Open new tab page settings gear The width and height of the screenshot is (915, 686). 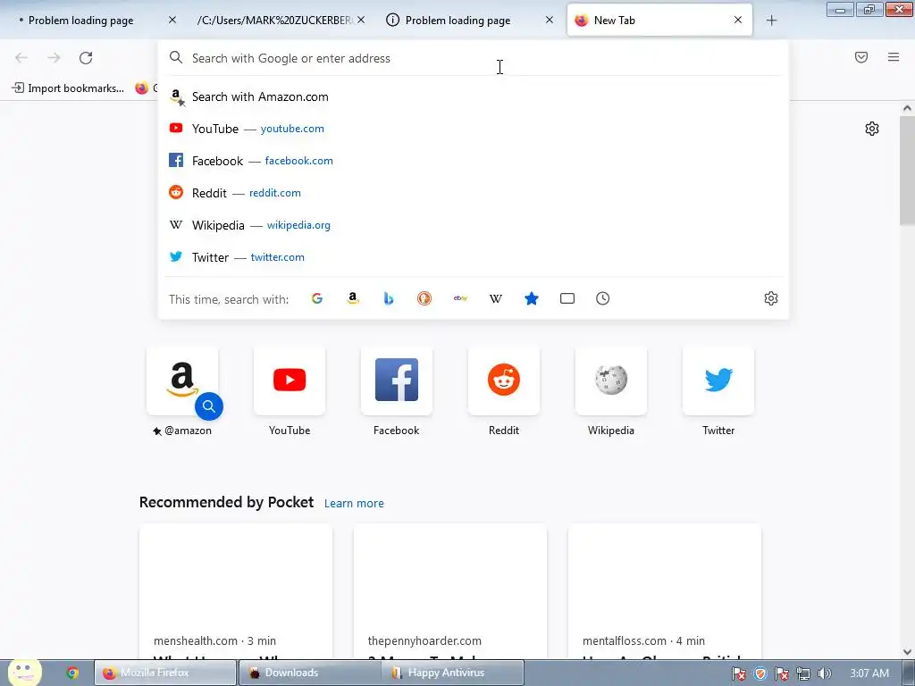(872, 129)
